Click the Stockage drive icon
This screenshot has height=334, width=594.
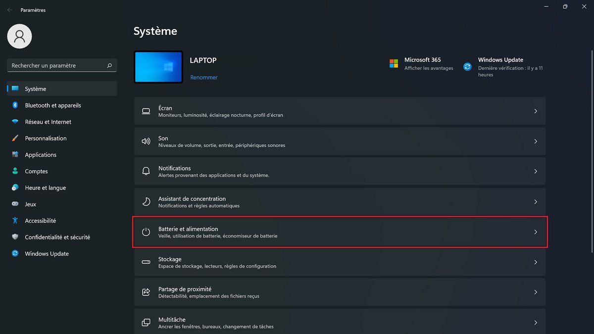point(146,262)
